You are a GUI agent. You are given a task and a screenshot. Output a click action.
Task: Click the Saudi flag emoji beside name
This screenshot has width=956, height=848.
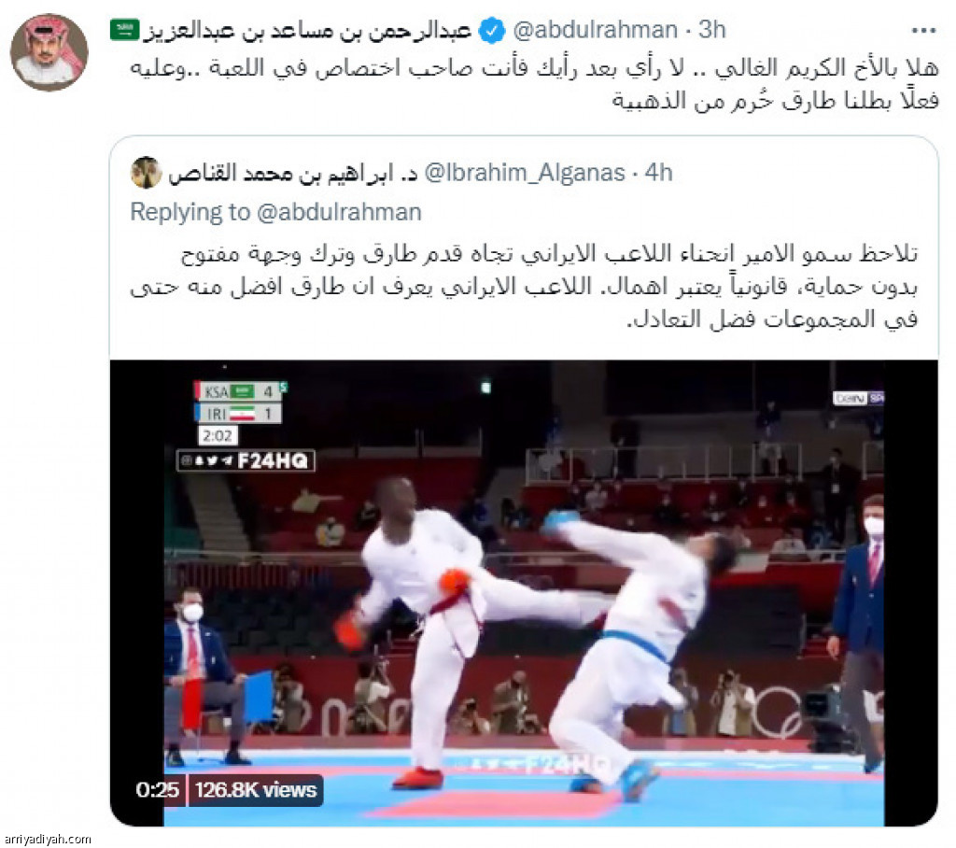click(124, 29)
